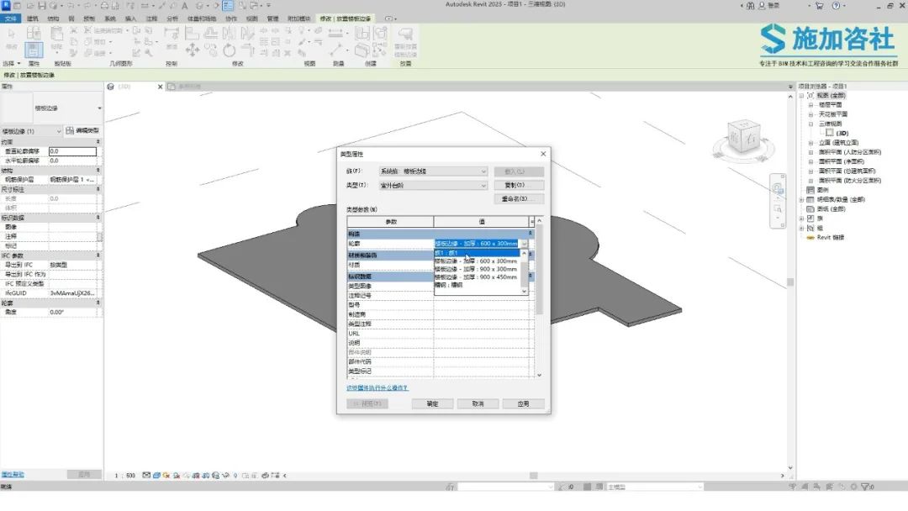Viewport: 908px width, 511px height.
Task: Expand the 楼层平面 node in project browser
Action: coord(810,105)
